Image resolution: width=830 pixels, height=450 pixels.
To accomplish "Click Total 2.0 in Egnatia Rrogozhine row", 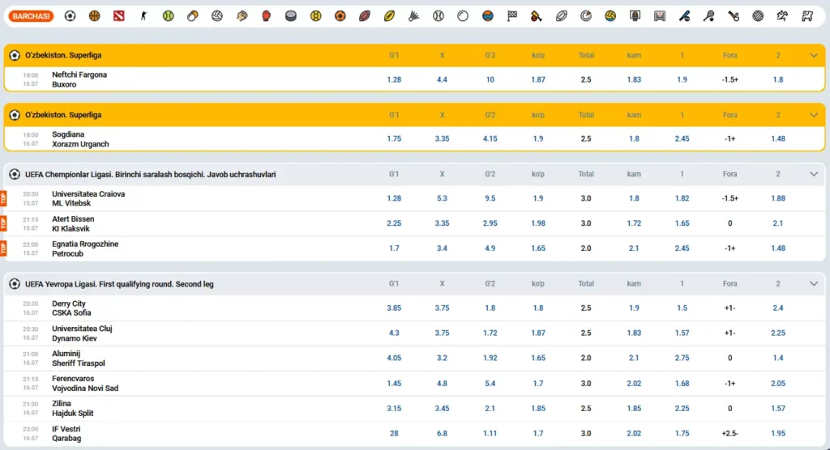I will click(586, 248).
